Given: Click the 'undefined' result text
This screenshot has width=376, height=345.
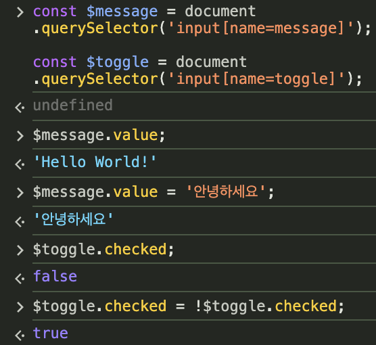Looking at the screenshot, I should pos(73,105).
